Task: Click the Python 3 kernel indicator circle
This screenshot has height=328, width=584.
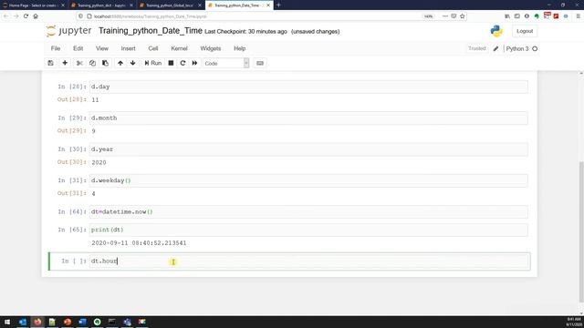Action: pos(535,48)
